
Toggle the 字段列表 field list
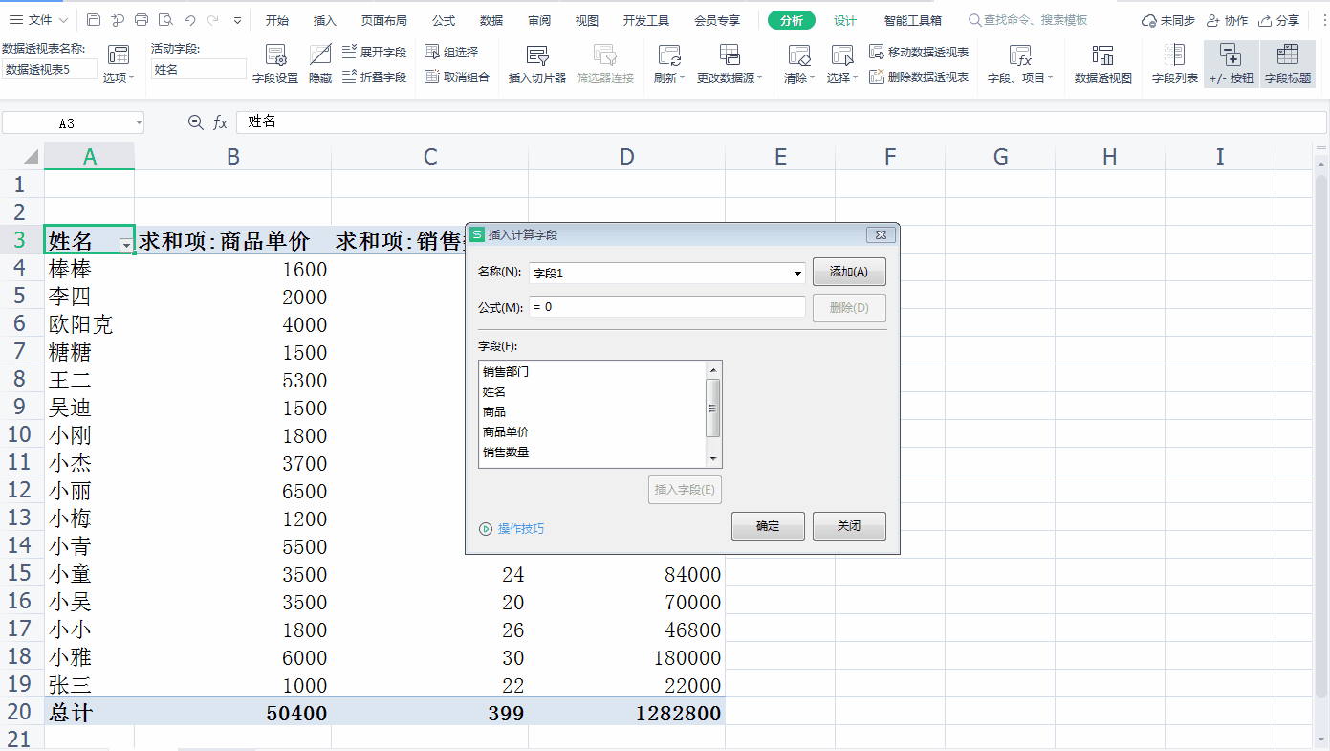coord(1175,64)
